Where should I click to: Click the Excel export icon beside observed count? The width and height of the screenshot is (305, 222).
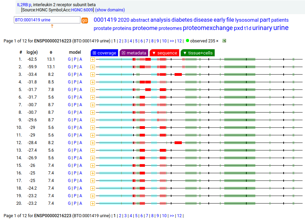224,41
